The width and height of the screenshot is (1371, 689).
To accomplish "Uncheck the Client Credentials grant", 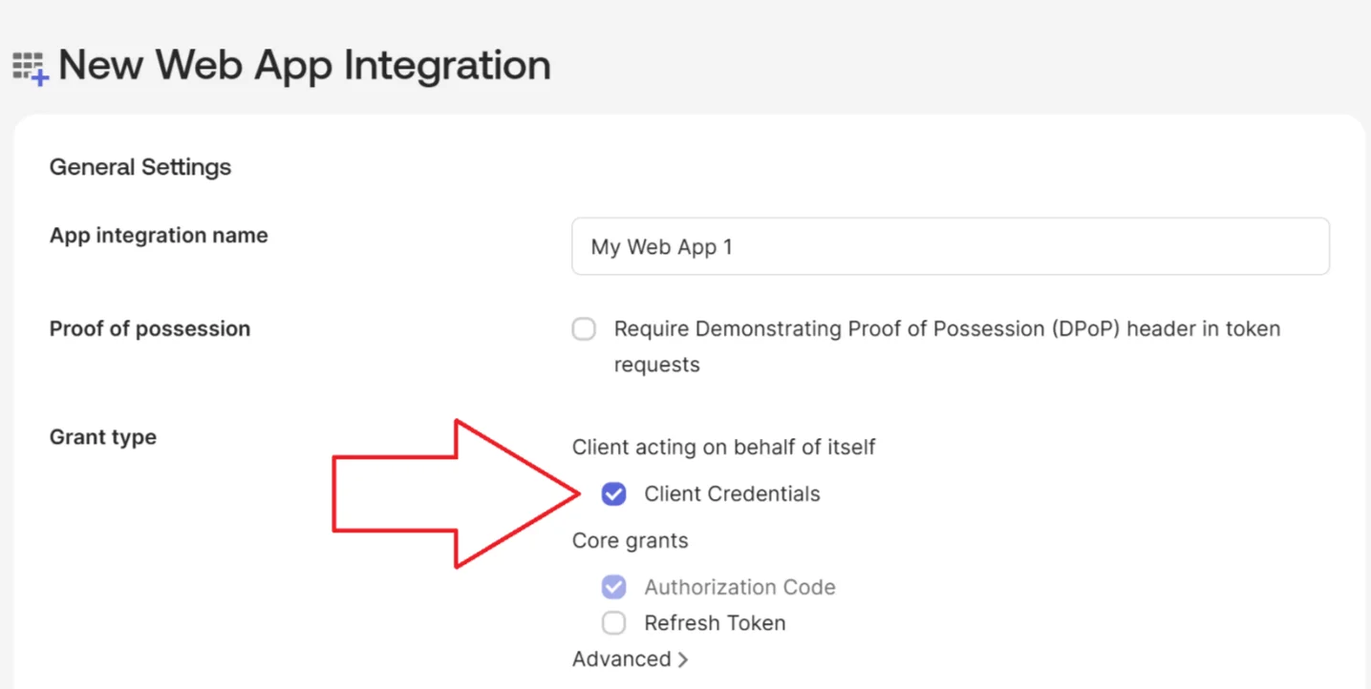I will coord(613,493).
